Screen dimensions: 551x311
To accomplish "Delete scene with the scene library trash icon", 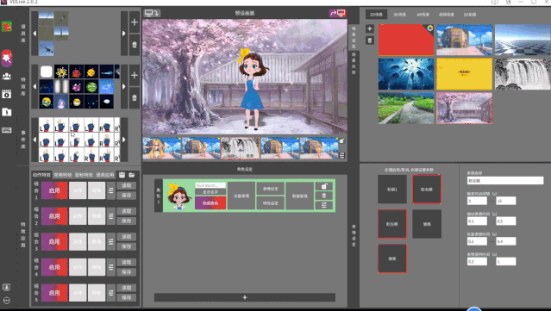I will [369, 40].
